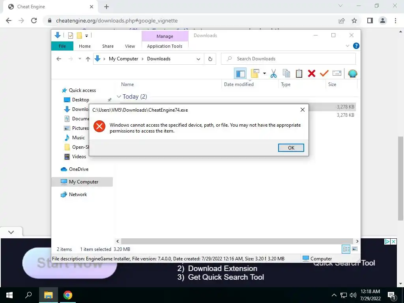Sort by Date modified column
The height and width of the screenshot is (303, 404).
click(x=239, y=84)
